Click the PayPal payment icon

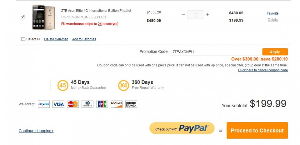pos(44,104)
